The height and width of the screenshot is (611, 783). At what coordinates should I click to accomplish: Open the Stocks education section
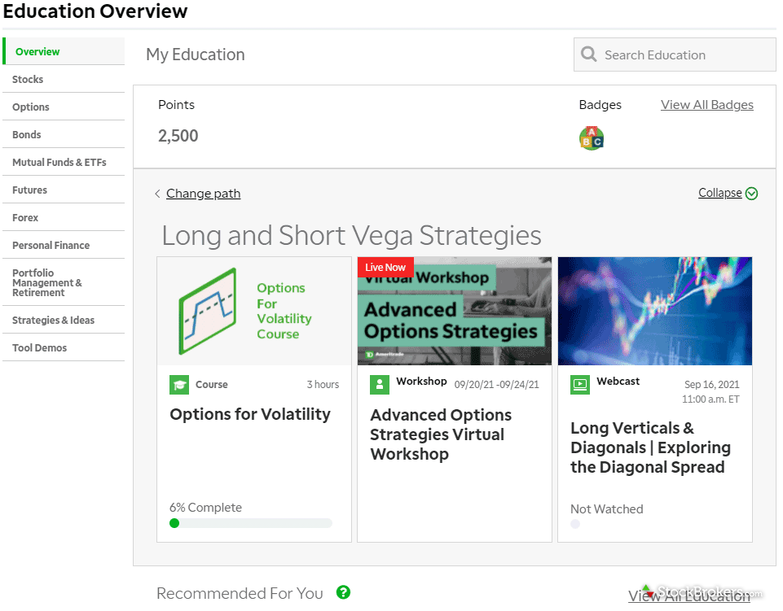coord(28,80)
